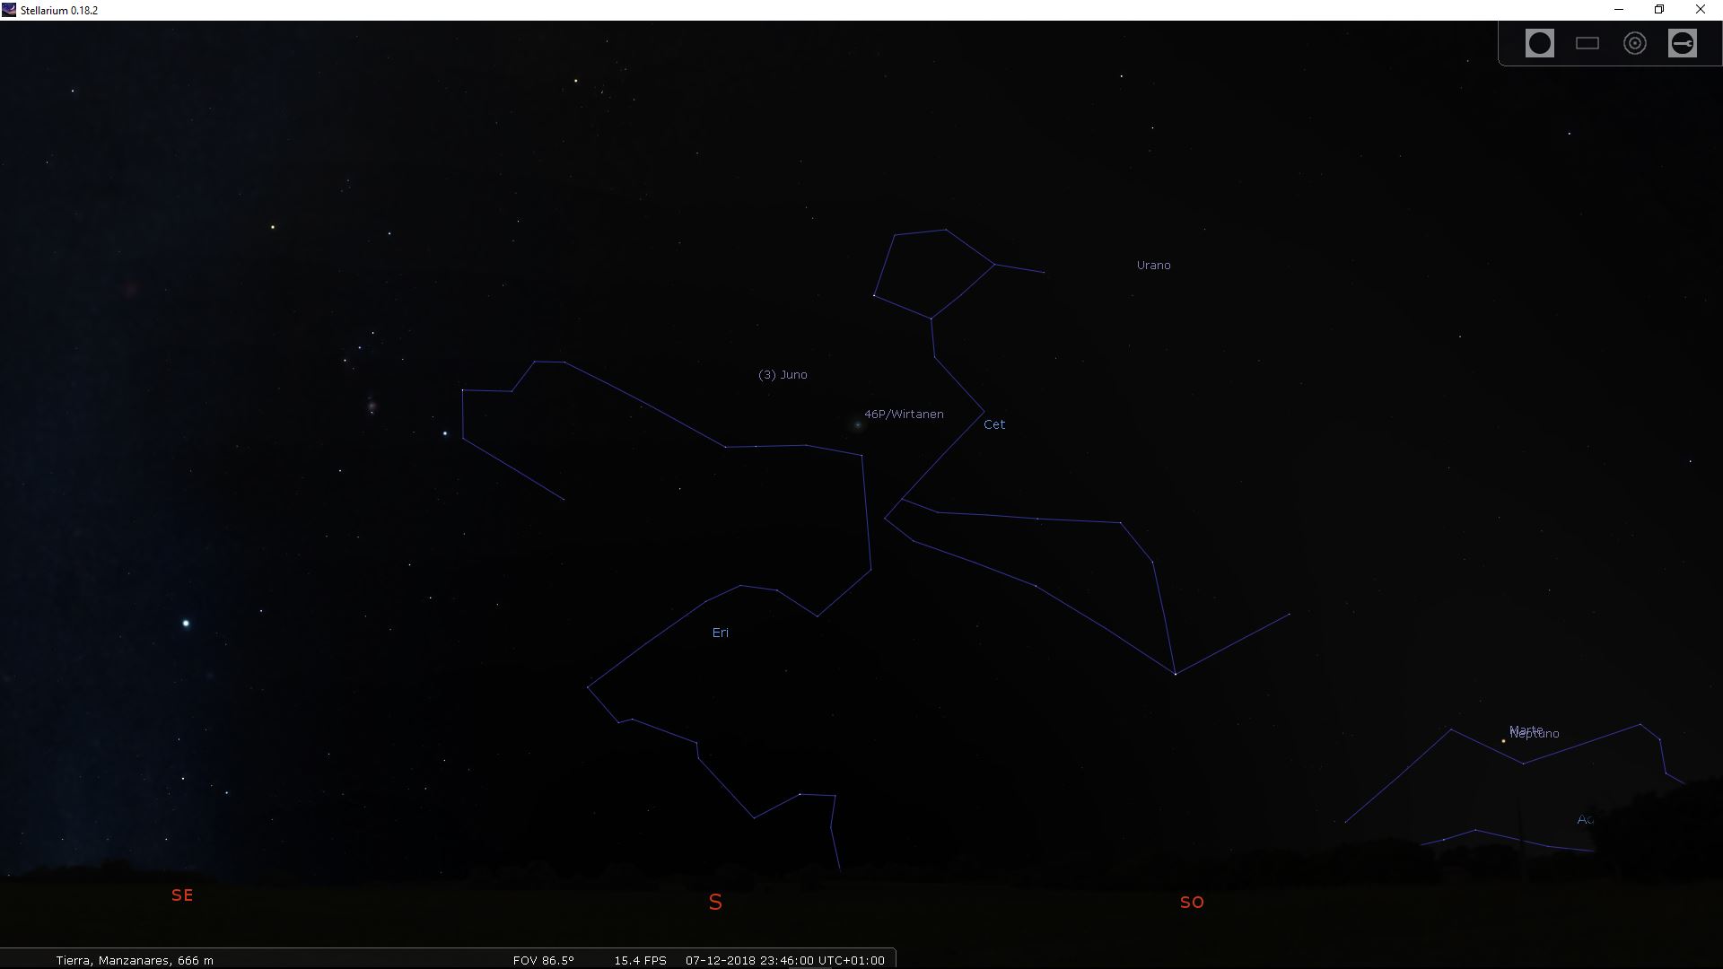Select planet Urano in the sky
Screen dimensions: 1723x969
coord(1153,266)
